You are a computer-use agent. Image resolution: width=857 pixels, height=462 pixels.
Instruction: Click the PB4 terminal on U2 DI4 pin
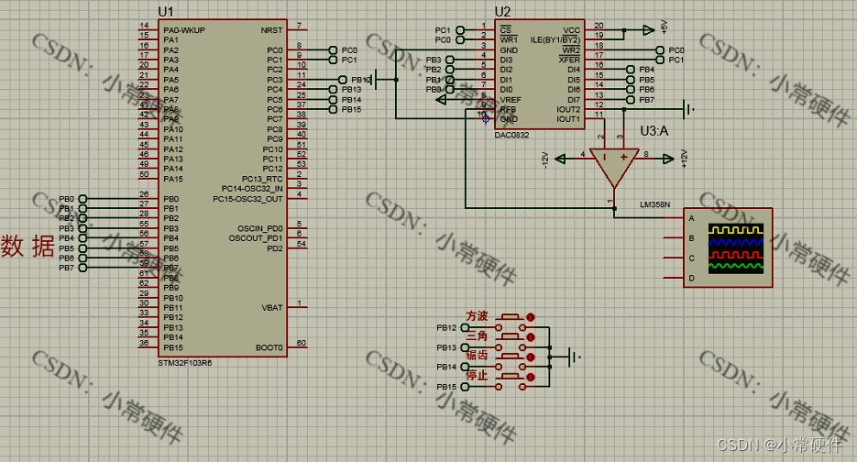(631, 70)
